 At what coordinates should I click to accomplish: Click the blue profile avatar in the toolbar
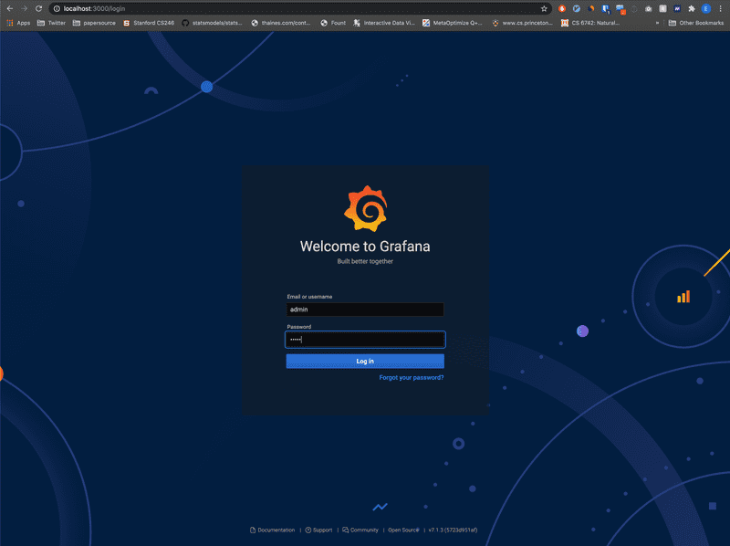pyautogui.click(x=704, y=7)
